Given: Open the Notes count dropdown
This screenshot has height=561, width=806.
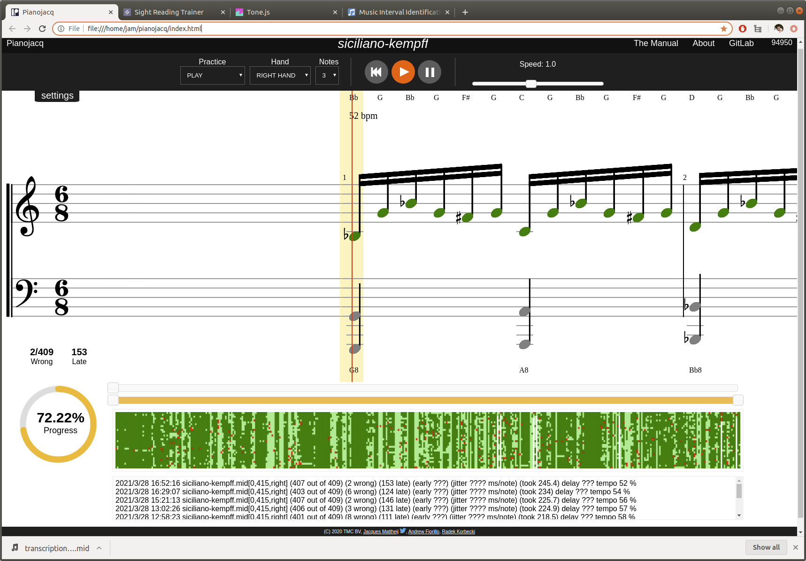Looking at the screenshot, I should coord(327,75).
